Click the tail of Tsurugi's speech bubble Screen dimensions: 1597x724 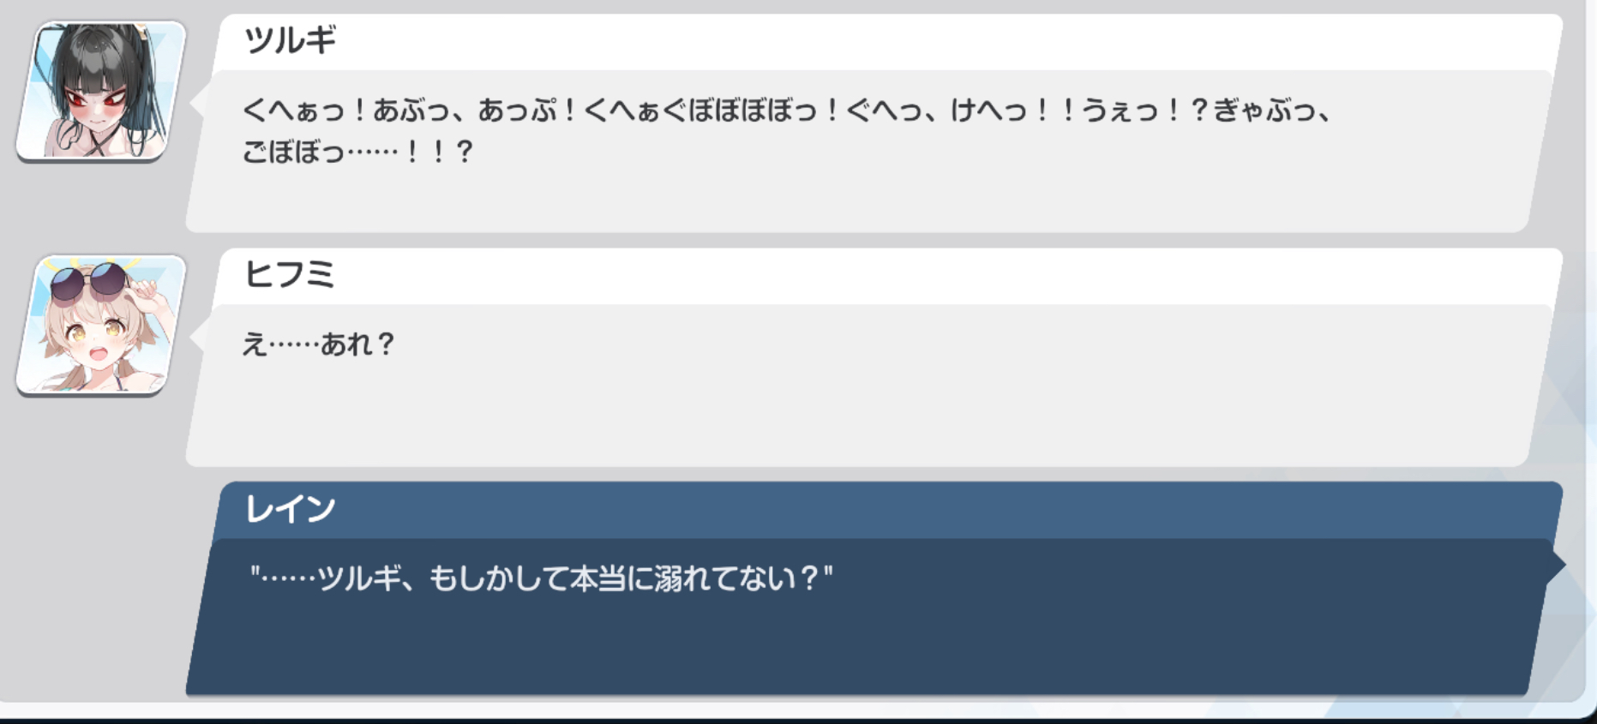[x=197, y=103]
